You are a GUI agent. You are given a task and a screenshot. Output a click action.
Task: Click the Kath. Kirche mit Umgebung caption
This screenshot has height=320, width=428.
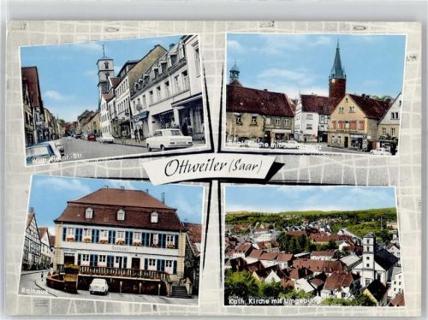[271, 301]
